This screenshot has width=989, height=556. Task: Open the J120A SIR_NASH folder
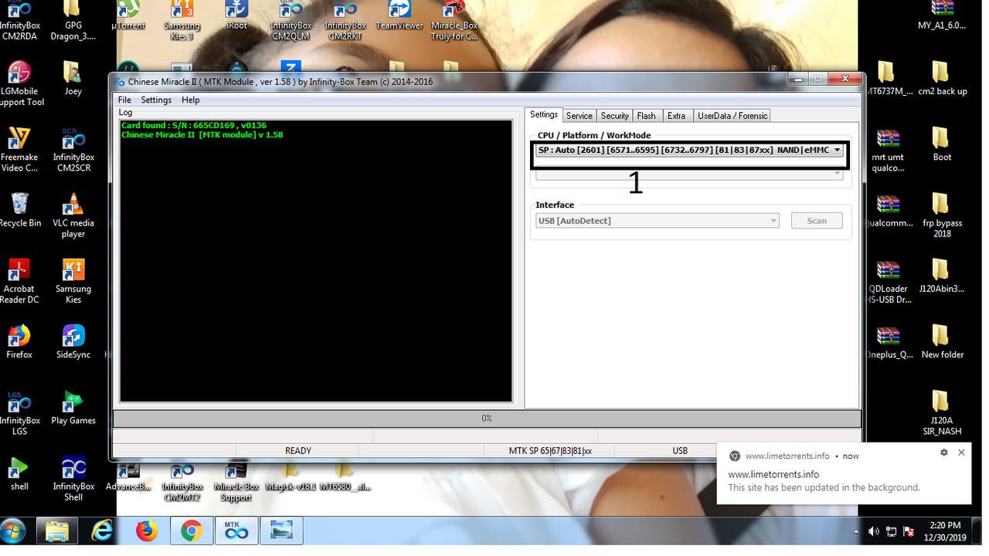click(x=942, y=413)
